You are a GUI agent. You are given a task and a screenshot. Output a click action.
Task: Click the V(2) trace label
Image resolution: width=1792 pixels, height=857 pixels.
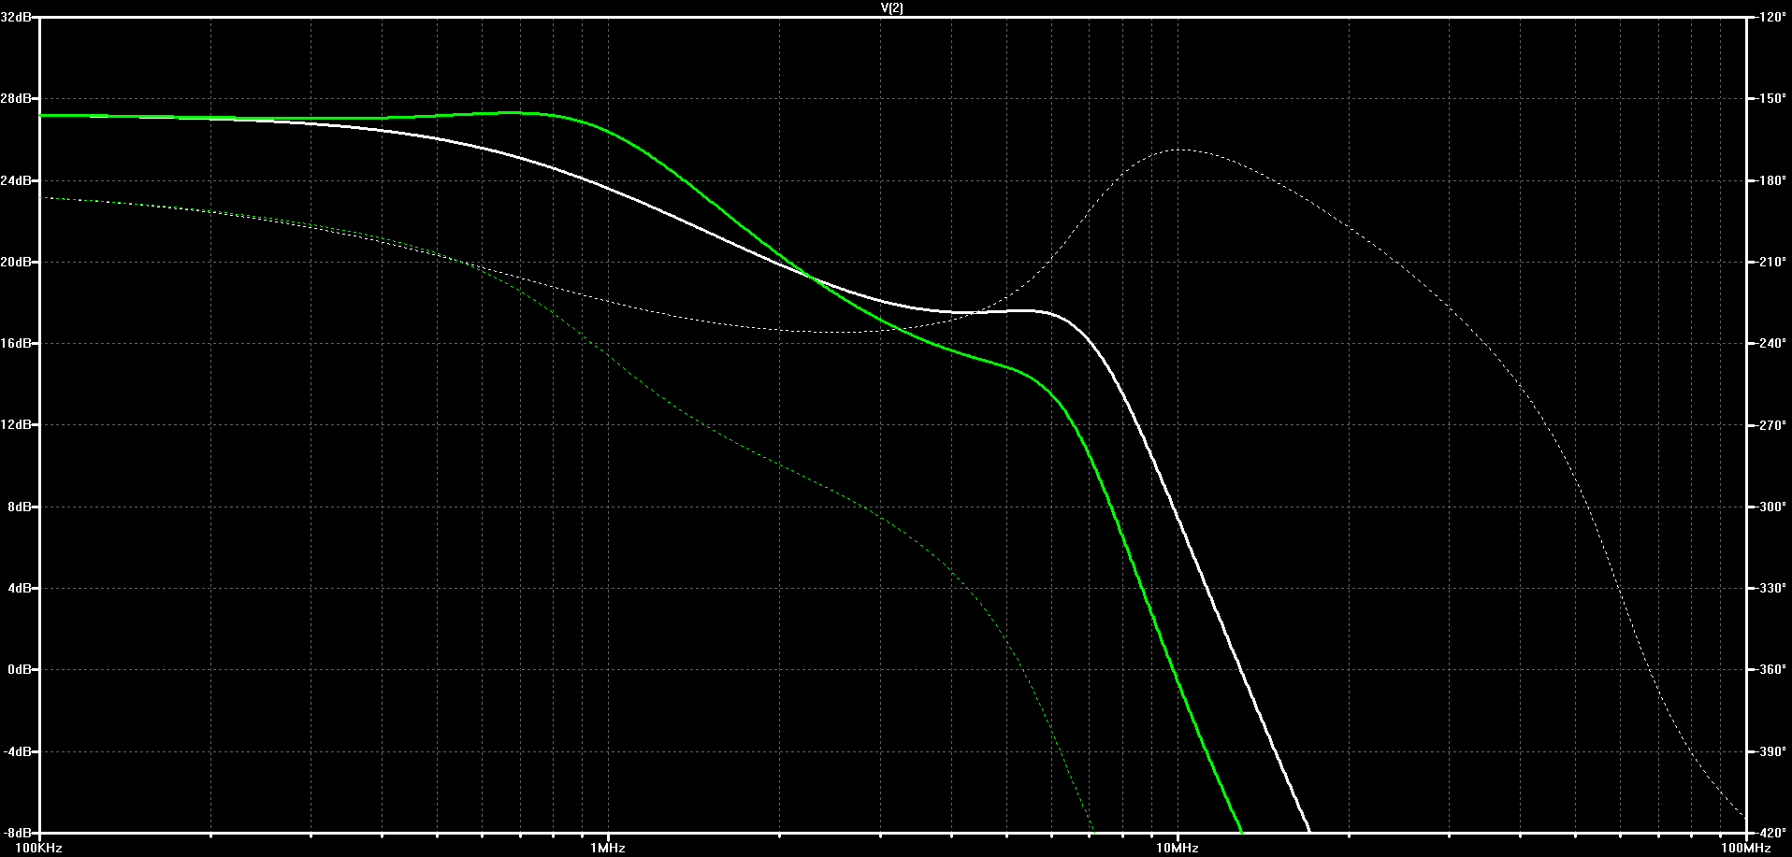[x=891, y=7]
